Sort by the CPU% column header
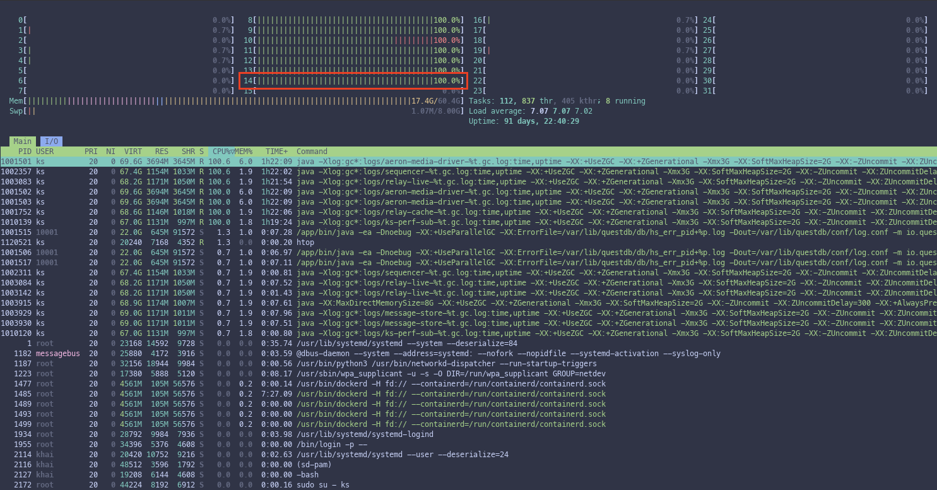This screenshot has width=937, height=490. [x=221, y=152]
